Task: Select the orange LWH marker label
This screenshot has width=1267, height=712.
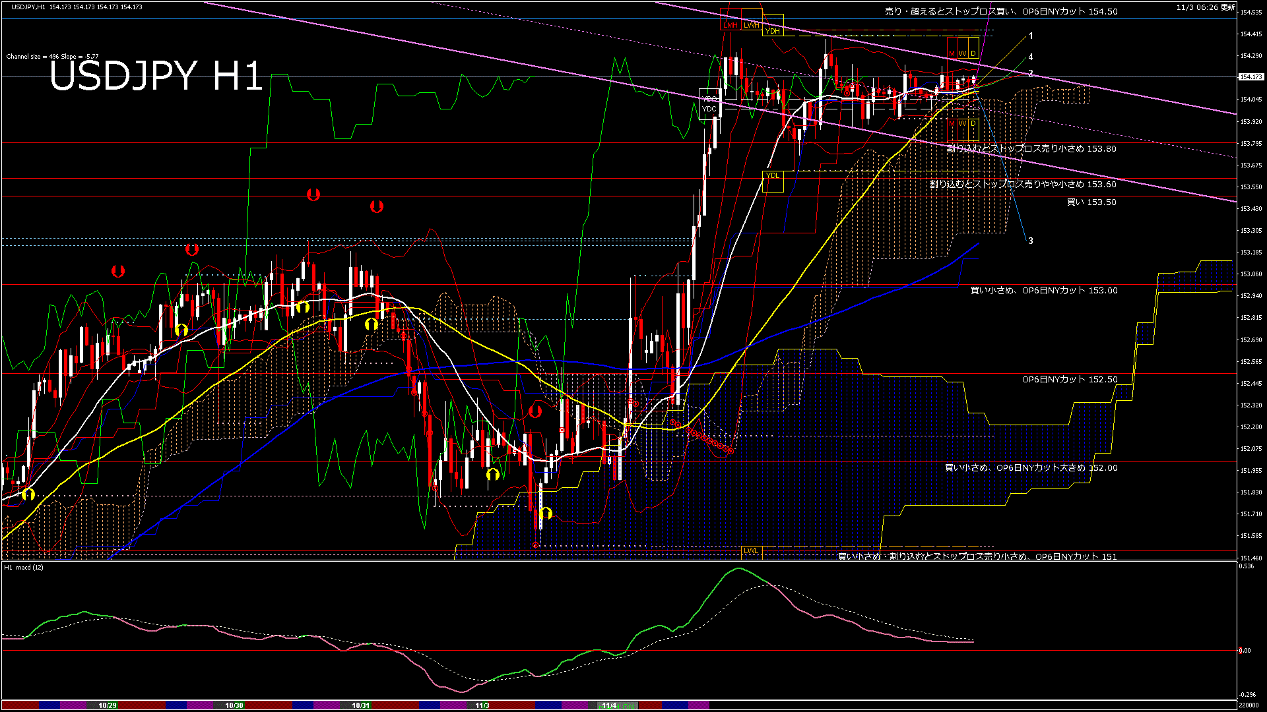Action: (x=752, y=24)
